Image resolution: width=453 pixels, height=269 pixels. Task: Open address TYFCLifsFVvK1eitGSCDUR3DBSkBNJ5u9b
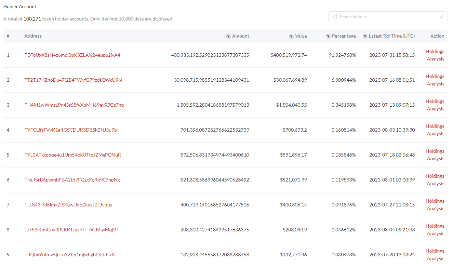pos(71,130)
